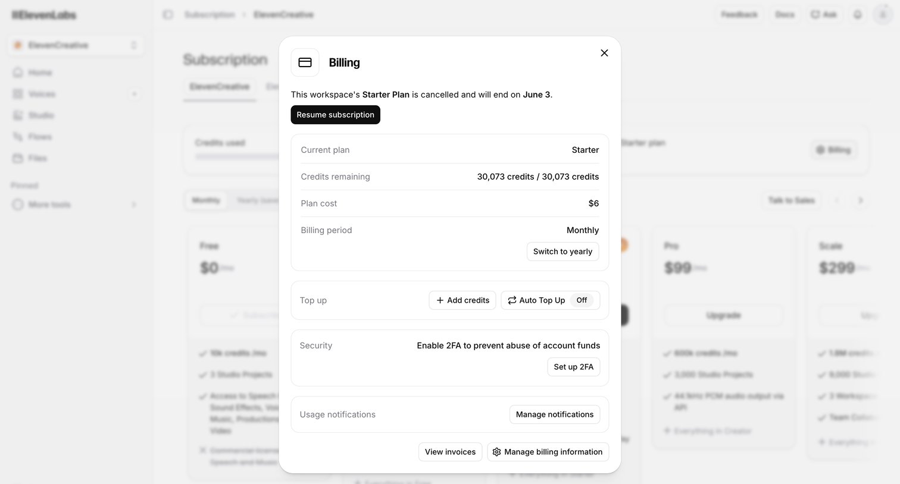Click the Enable 2FA security message
The height and width of the screenshot is (484, 900).
pyautogui.click(x=508, y=345)
